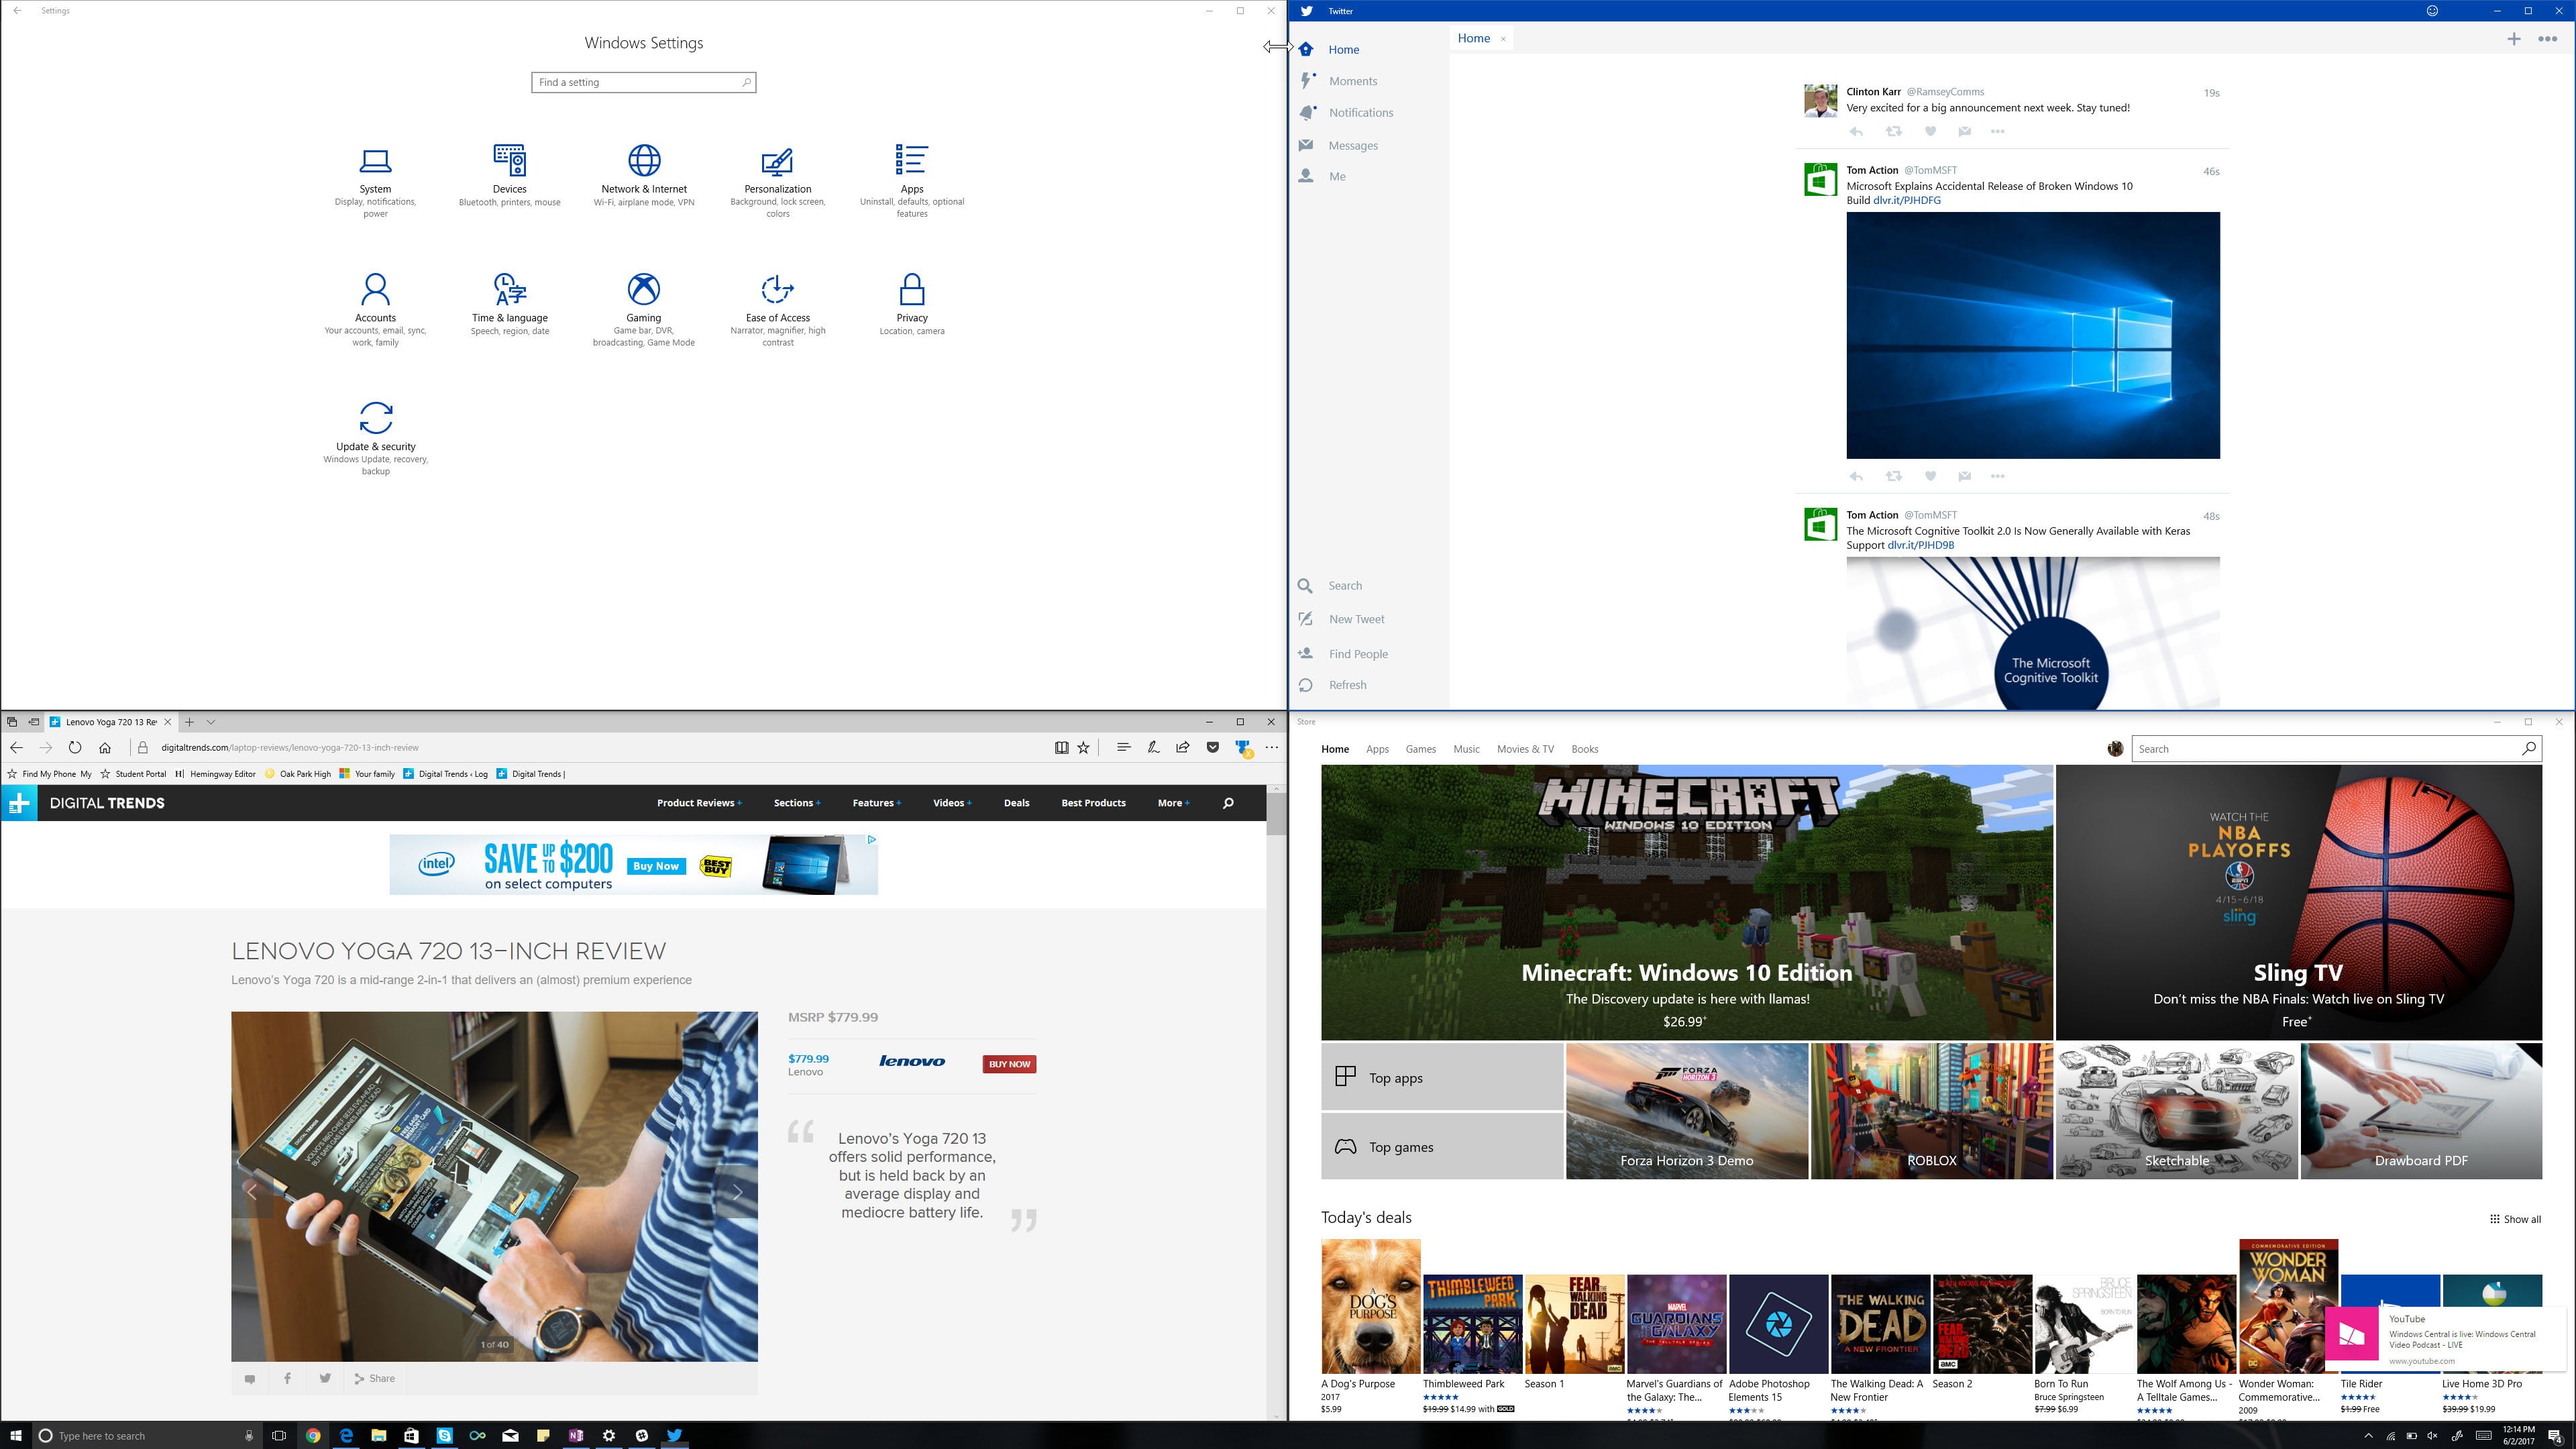The image size is (2576, 1449).
Task: Click New Tweet in Twitter sidebar
Action: pyautogui.click(x=1356, y=619)
